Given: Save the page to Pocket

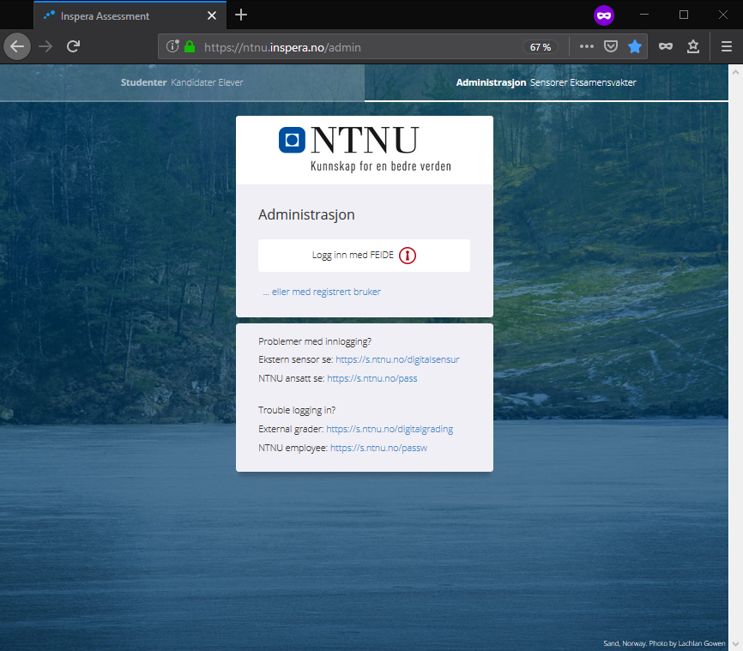Looking at the screenshot, I should [611, 46].
